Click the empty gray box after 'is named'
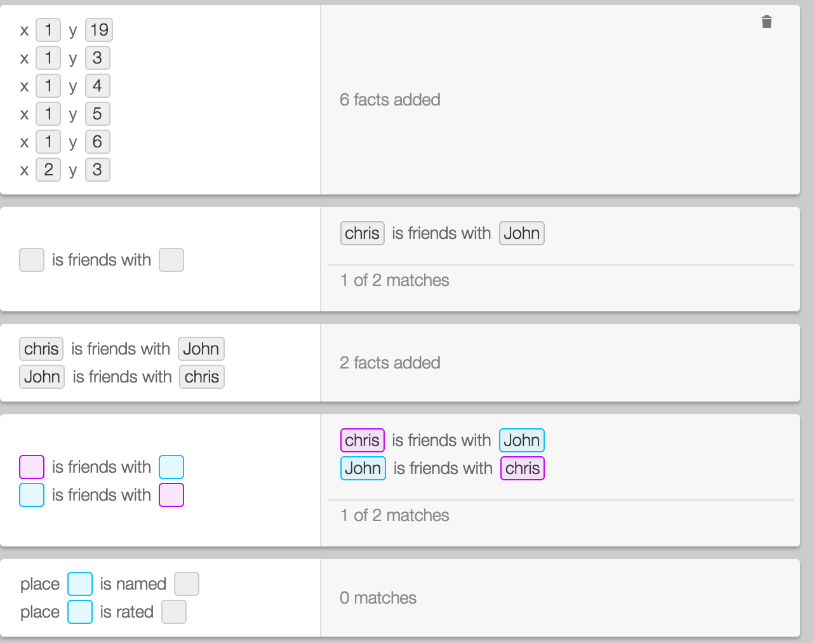814x643 pixels. 187,584
